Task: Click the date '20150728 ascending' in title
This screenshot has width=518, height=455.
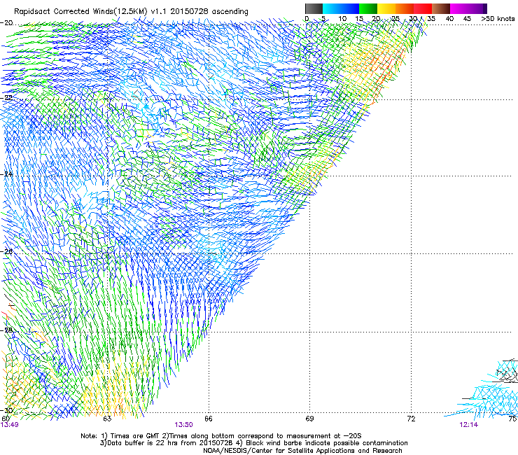Action: click(x=209, y=12)
